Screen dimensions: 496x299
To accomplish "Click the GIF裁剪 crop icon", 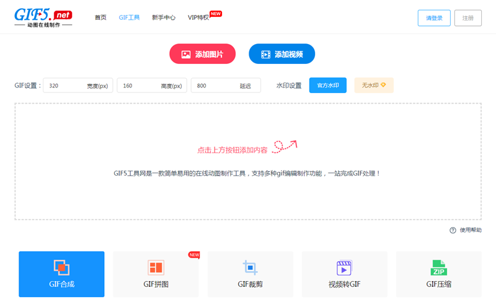I will pyautogui.click(x=250, y=268).
